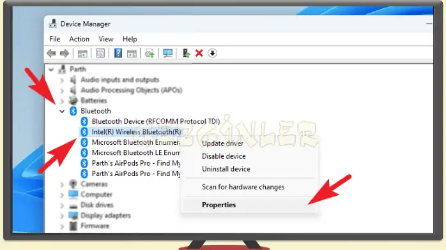Open the View menu

[x=106, y=39]
